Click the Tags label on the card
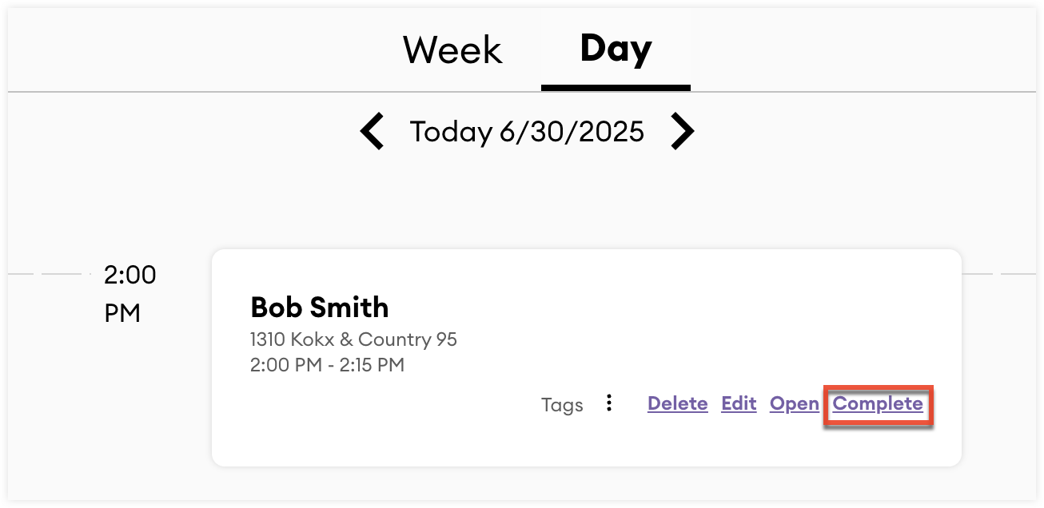This screenshot has height=508, width=1044. point(562,405)
